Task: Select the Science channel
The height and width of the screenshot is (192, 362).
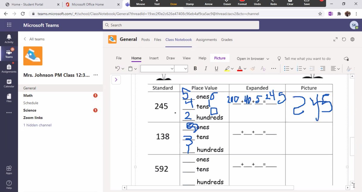Action: tap(30, 110)
